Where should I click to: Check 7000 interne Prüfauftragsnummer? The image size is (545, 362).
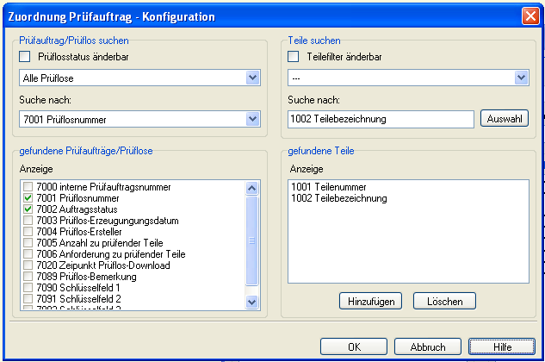click(x=28, y=187)
